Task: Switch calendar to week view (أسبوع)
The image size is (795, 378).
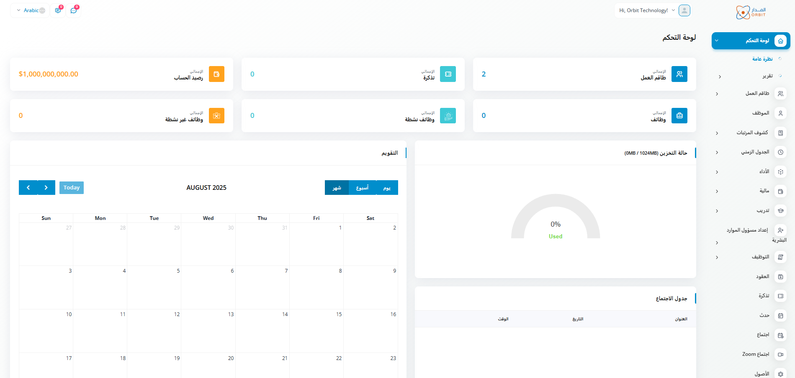Action: [x=362, y=188]
